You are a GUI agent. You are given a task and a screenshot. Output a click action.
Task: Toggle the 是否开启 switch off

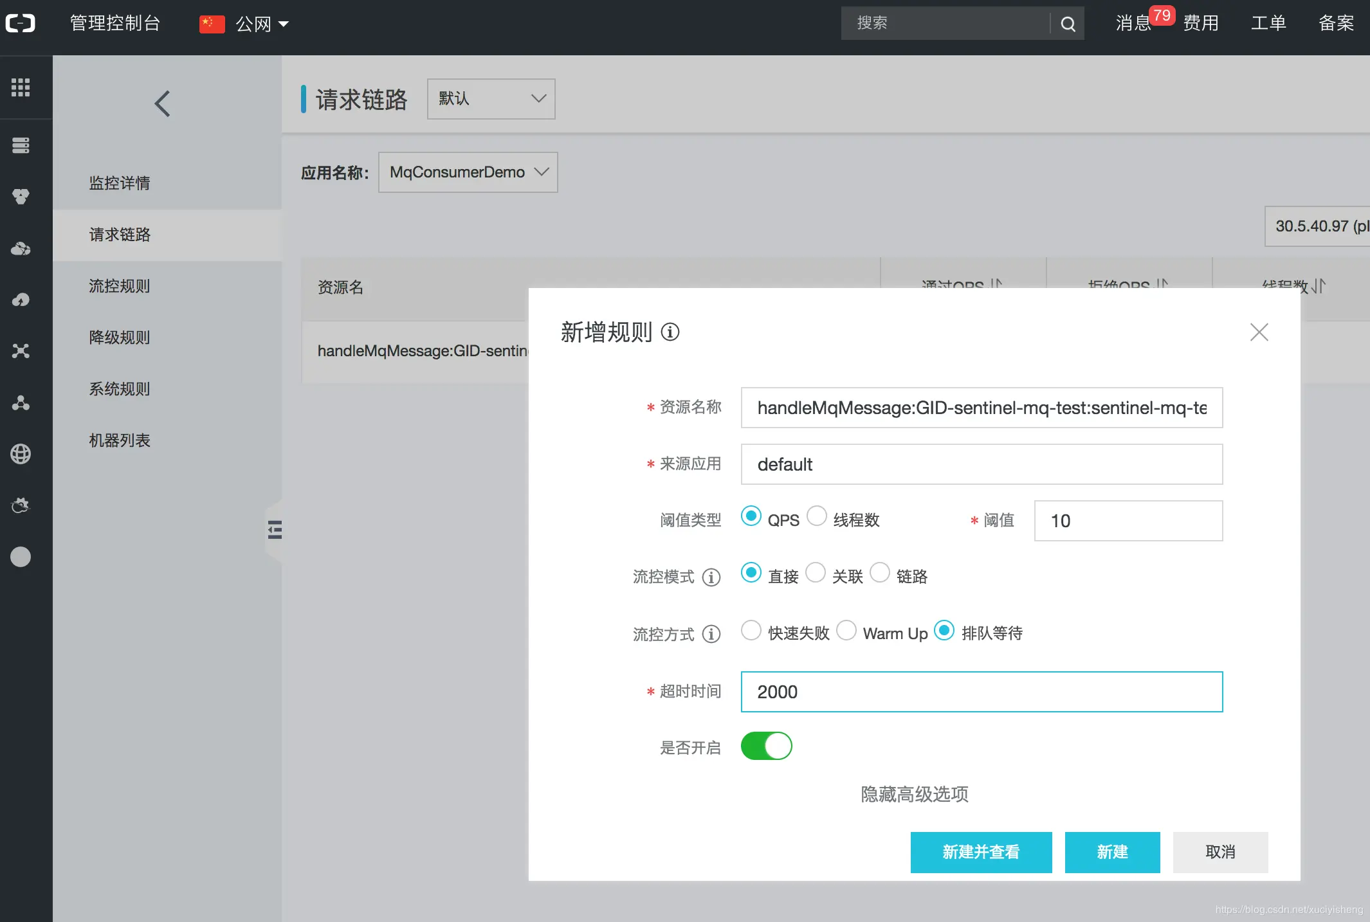pos(766,746)
